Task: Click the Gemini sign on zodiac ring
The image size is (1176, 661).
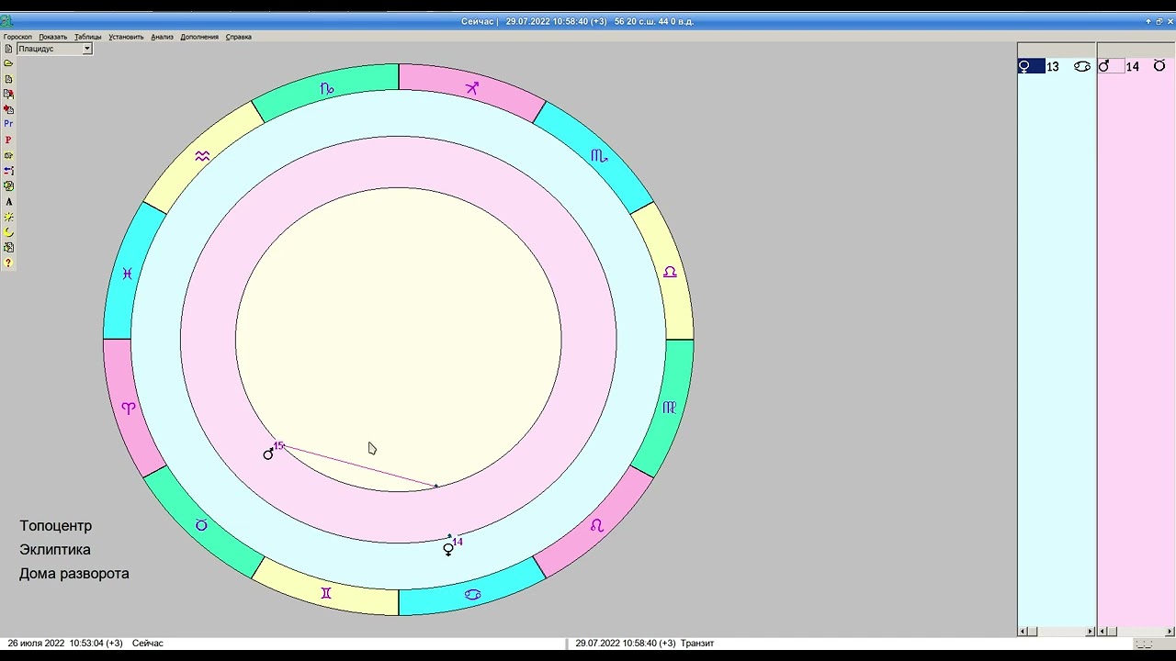Action: 325,593
